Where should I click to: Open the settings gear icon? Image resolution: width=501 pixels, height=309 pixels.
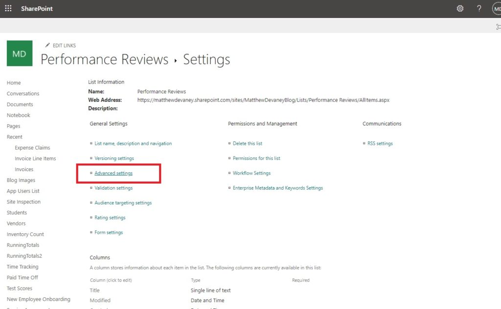click(460, 9)
